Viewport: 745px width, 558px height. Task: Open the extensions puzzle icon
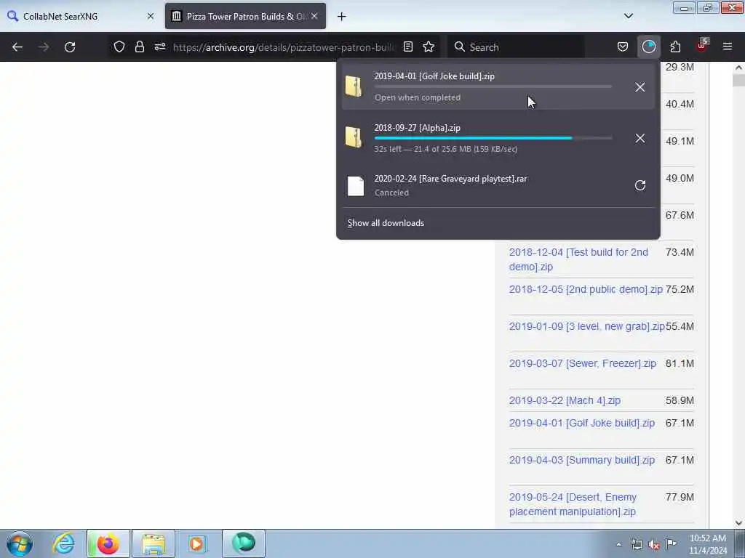(675, 46)
